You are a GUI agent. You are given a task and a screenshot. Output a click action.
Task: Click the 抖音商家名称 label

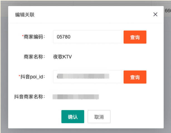30,97
